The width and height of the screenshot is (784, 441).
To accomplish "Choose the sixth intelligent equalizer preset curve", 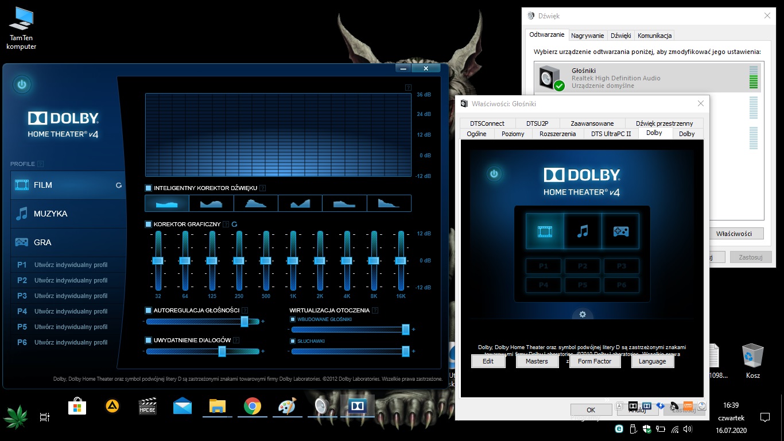I will coord(389,203).
